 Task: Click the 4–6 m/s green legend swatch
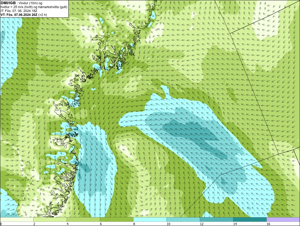click(83, 219)
